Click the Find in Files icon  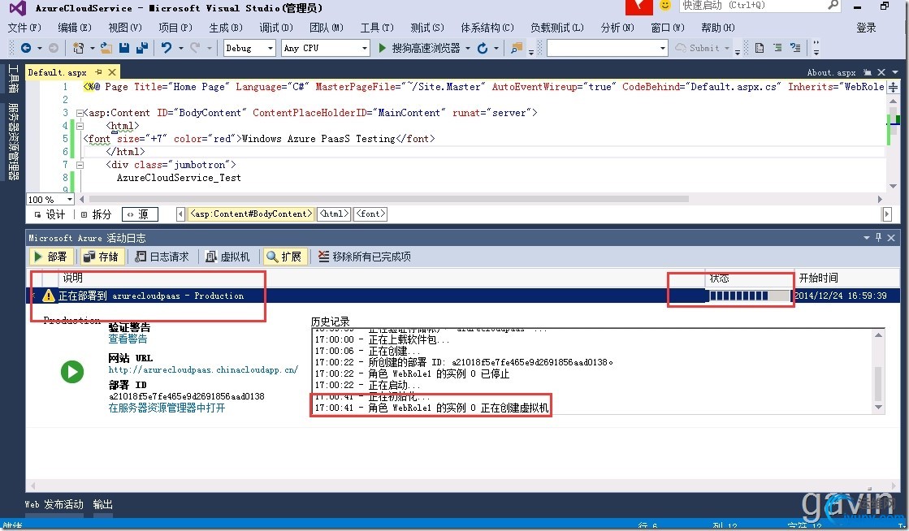click(x=517, y=48)
